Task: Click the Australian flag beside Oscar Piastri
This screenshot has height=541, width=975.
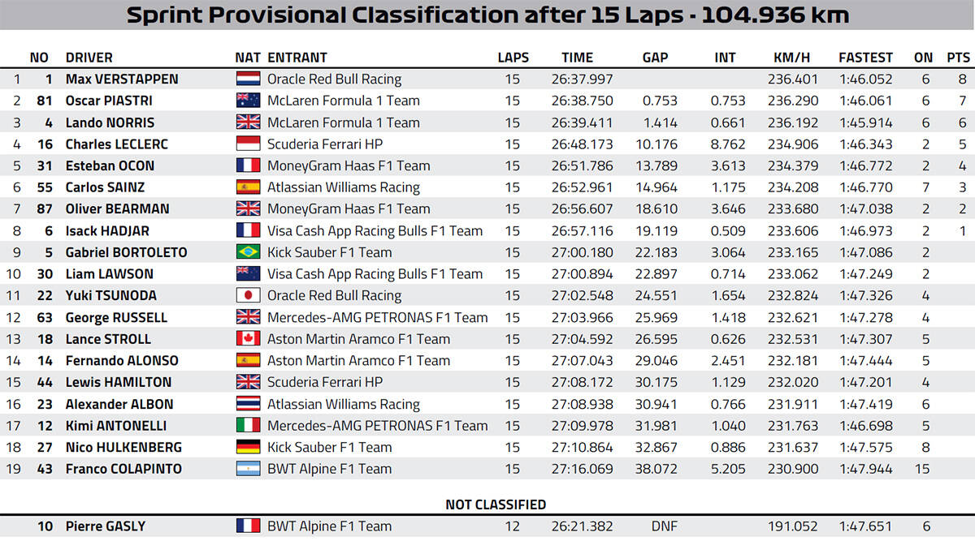Action: 248,101
